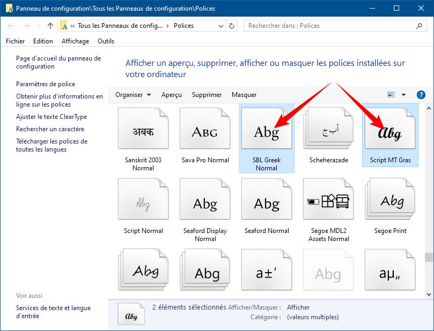This screenshot has height=331, width=434.
Task: Expand the address bar history dropdown
Action: click(x=220, y=26)
